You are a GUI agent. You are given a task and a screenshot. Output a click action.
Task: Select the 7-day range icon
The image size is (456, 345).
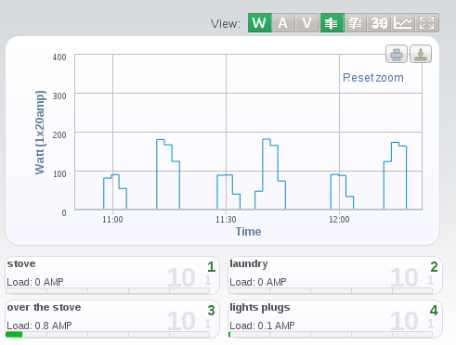[356, 23]
